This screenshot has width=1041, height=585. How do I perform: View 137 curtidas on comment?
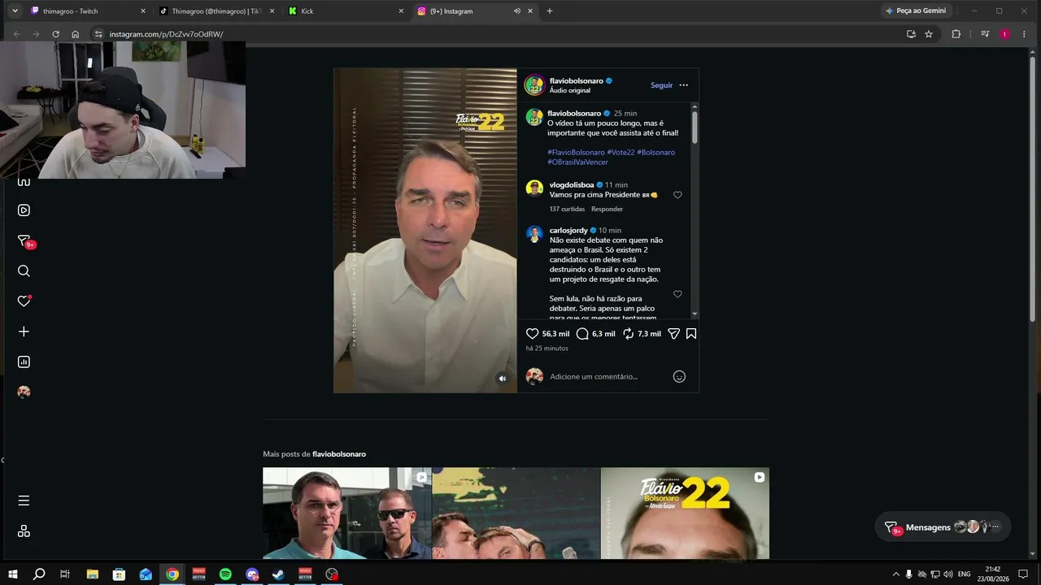[567, 209]
